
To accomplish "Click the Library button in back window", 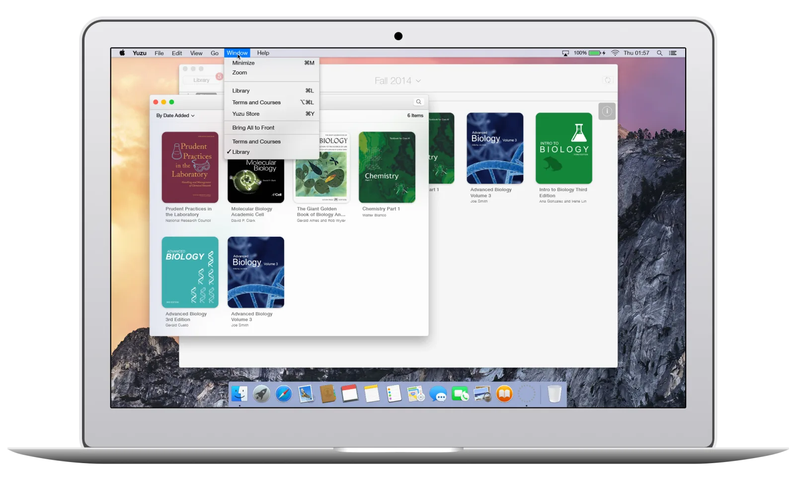I will pos(201,80).
